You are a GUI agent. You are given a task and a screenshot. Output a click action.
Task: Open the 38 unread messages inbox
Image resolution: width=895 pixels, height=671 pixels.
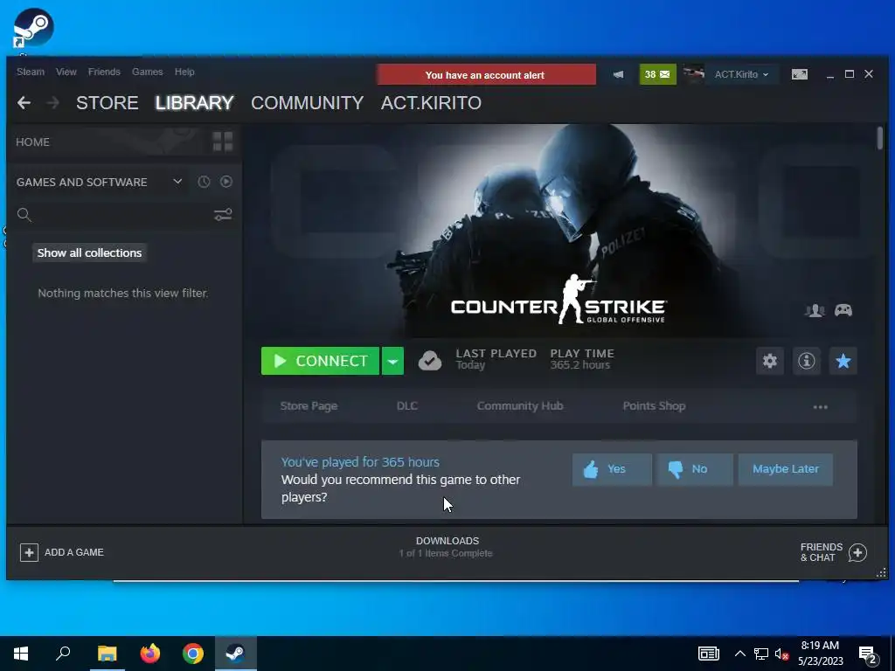pos(657,75)
